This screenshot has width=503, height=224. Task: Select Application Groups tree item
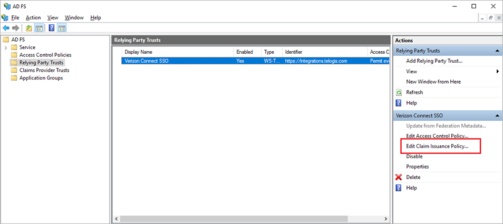tap(41, 78)
